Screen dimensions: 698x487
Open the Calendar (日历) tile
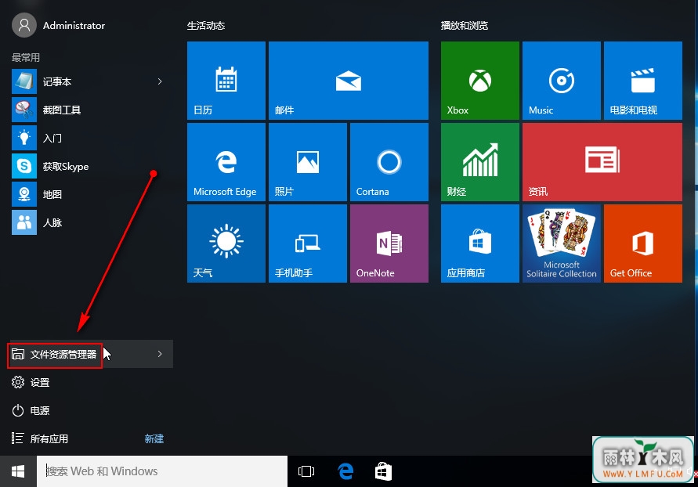point(226,81)
